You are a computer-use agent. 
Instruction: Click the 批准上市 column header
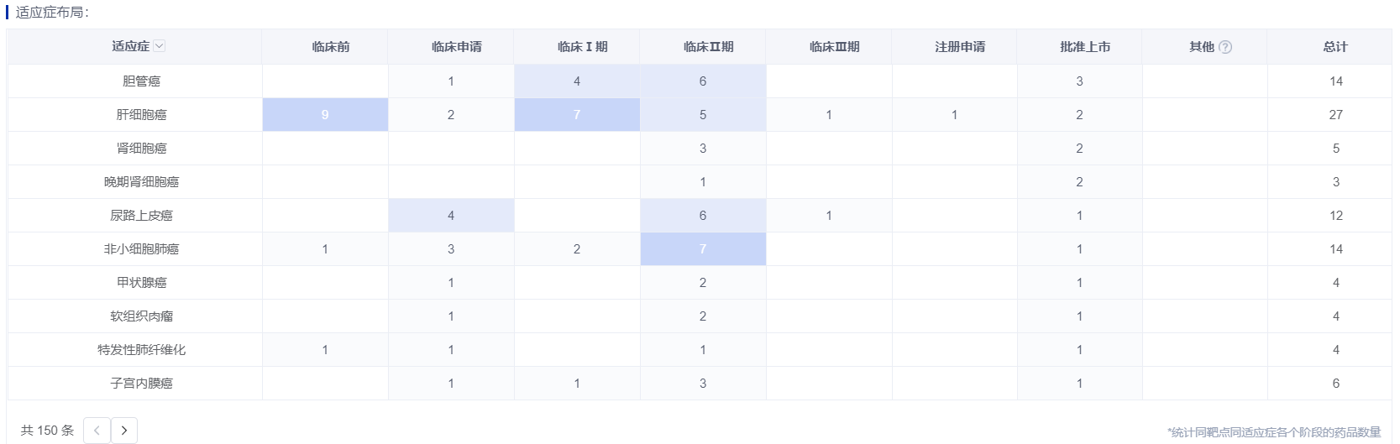[1085, 47]
